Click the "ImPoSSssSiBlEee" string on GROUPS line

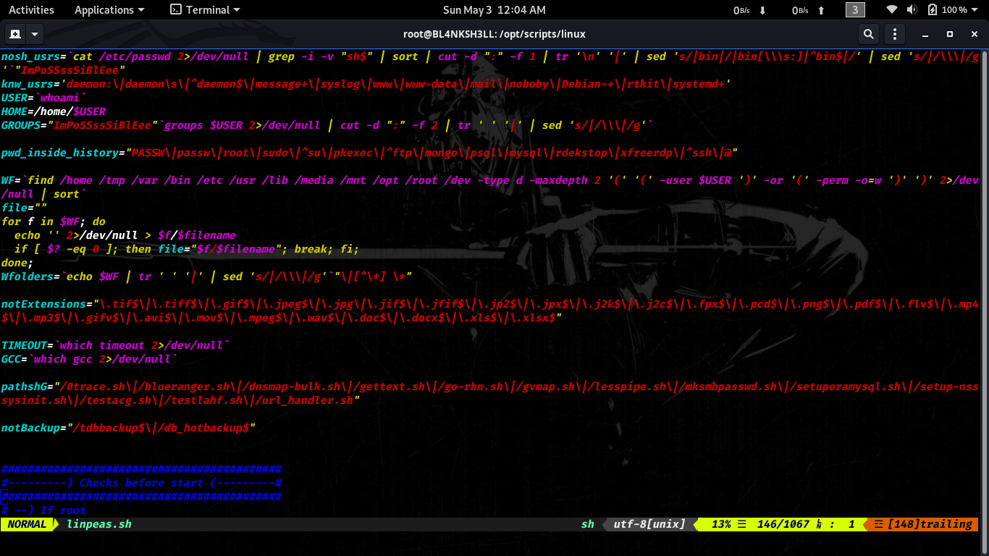104,125
